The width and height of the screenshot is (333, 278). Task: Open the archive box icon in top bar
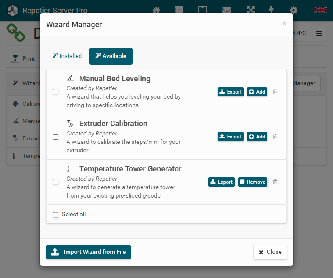[179, 10]
